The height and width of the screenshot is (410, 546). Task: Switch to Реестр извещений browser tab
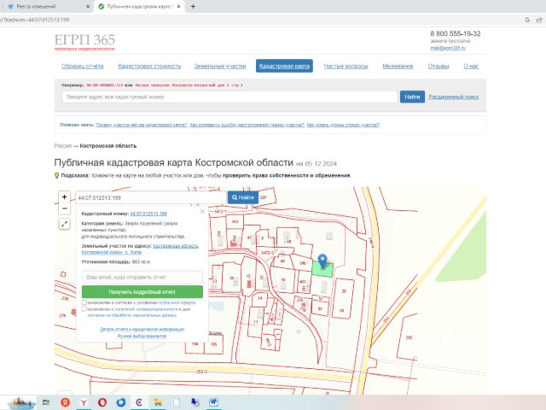click(x=45, y=6)
